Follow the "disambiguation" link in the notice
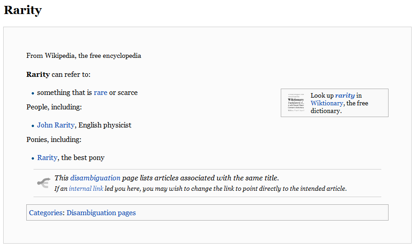 [x=95, y=178]
